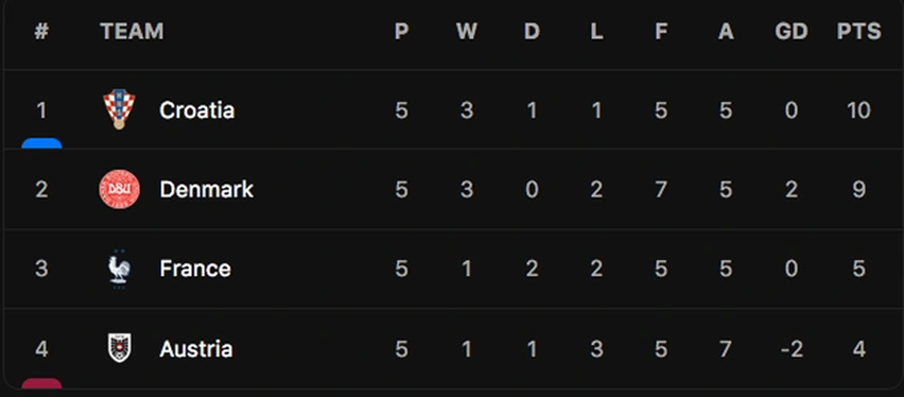Click Croatia's points value of 10
The height and width of the screenshot is (397, 904).
coord(858,110)
